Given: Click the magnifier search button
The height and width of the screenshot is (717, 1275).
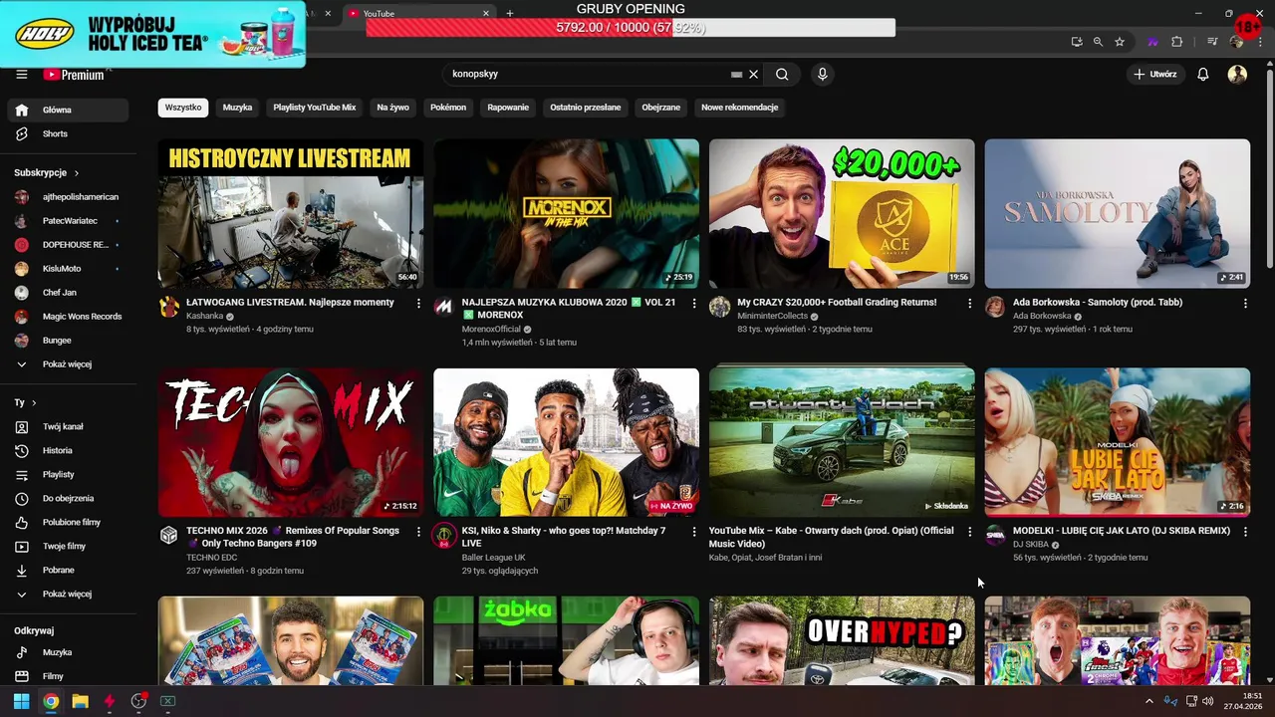Looking at the screenshot, I should pyautogui.click(x=782, y=75).
